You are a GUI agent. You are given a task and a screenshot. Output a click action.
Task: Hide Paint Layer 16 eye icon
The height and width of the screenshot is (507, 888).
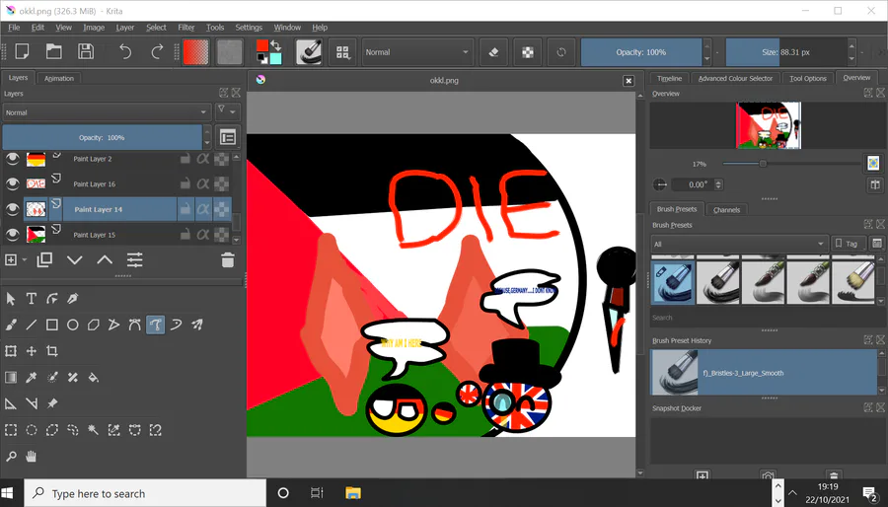pyautogui.click(x=13, y=183)
